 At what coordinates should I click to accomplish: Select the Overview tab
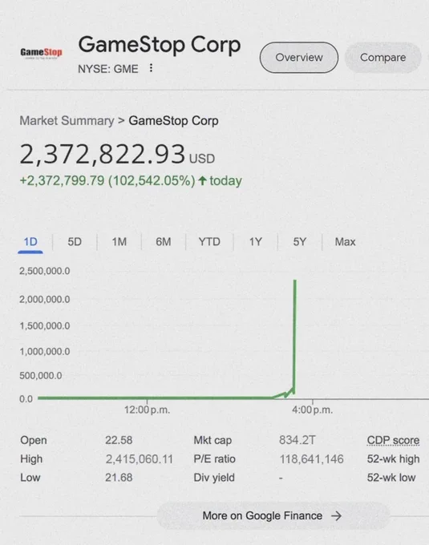click(299, 58)
